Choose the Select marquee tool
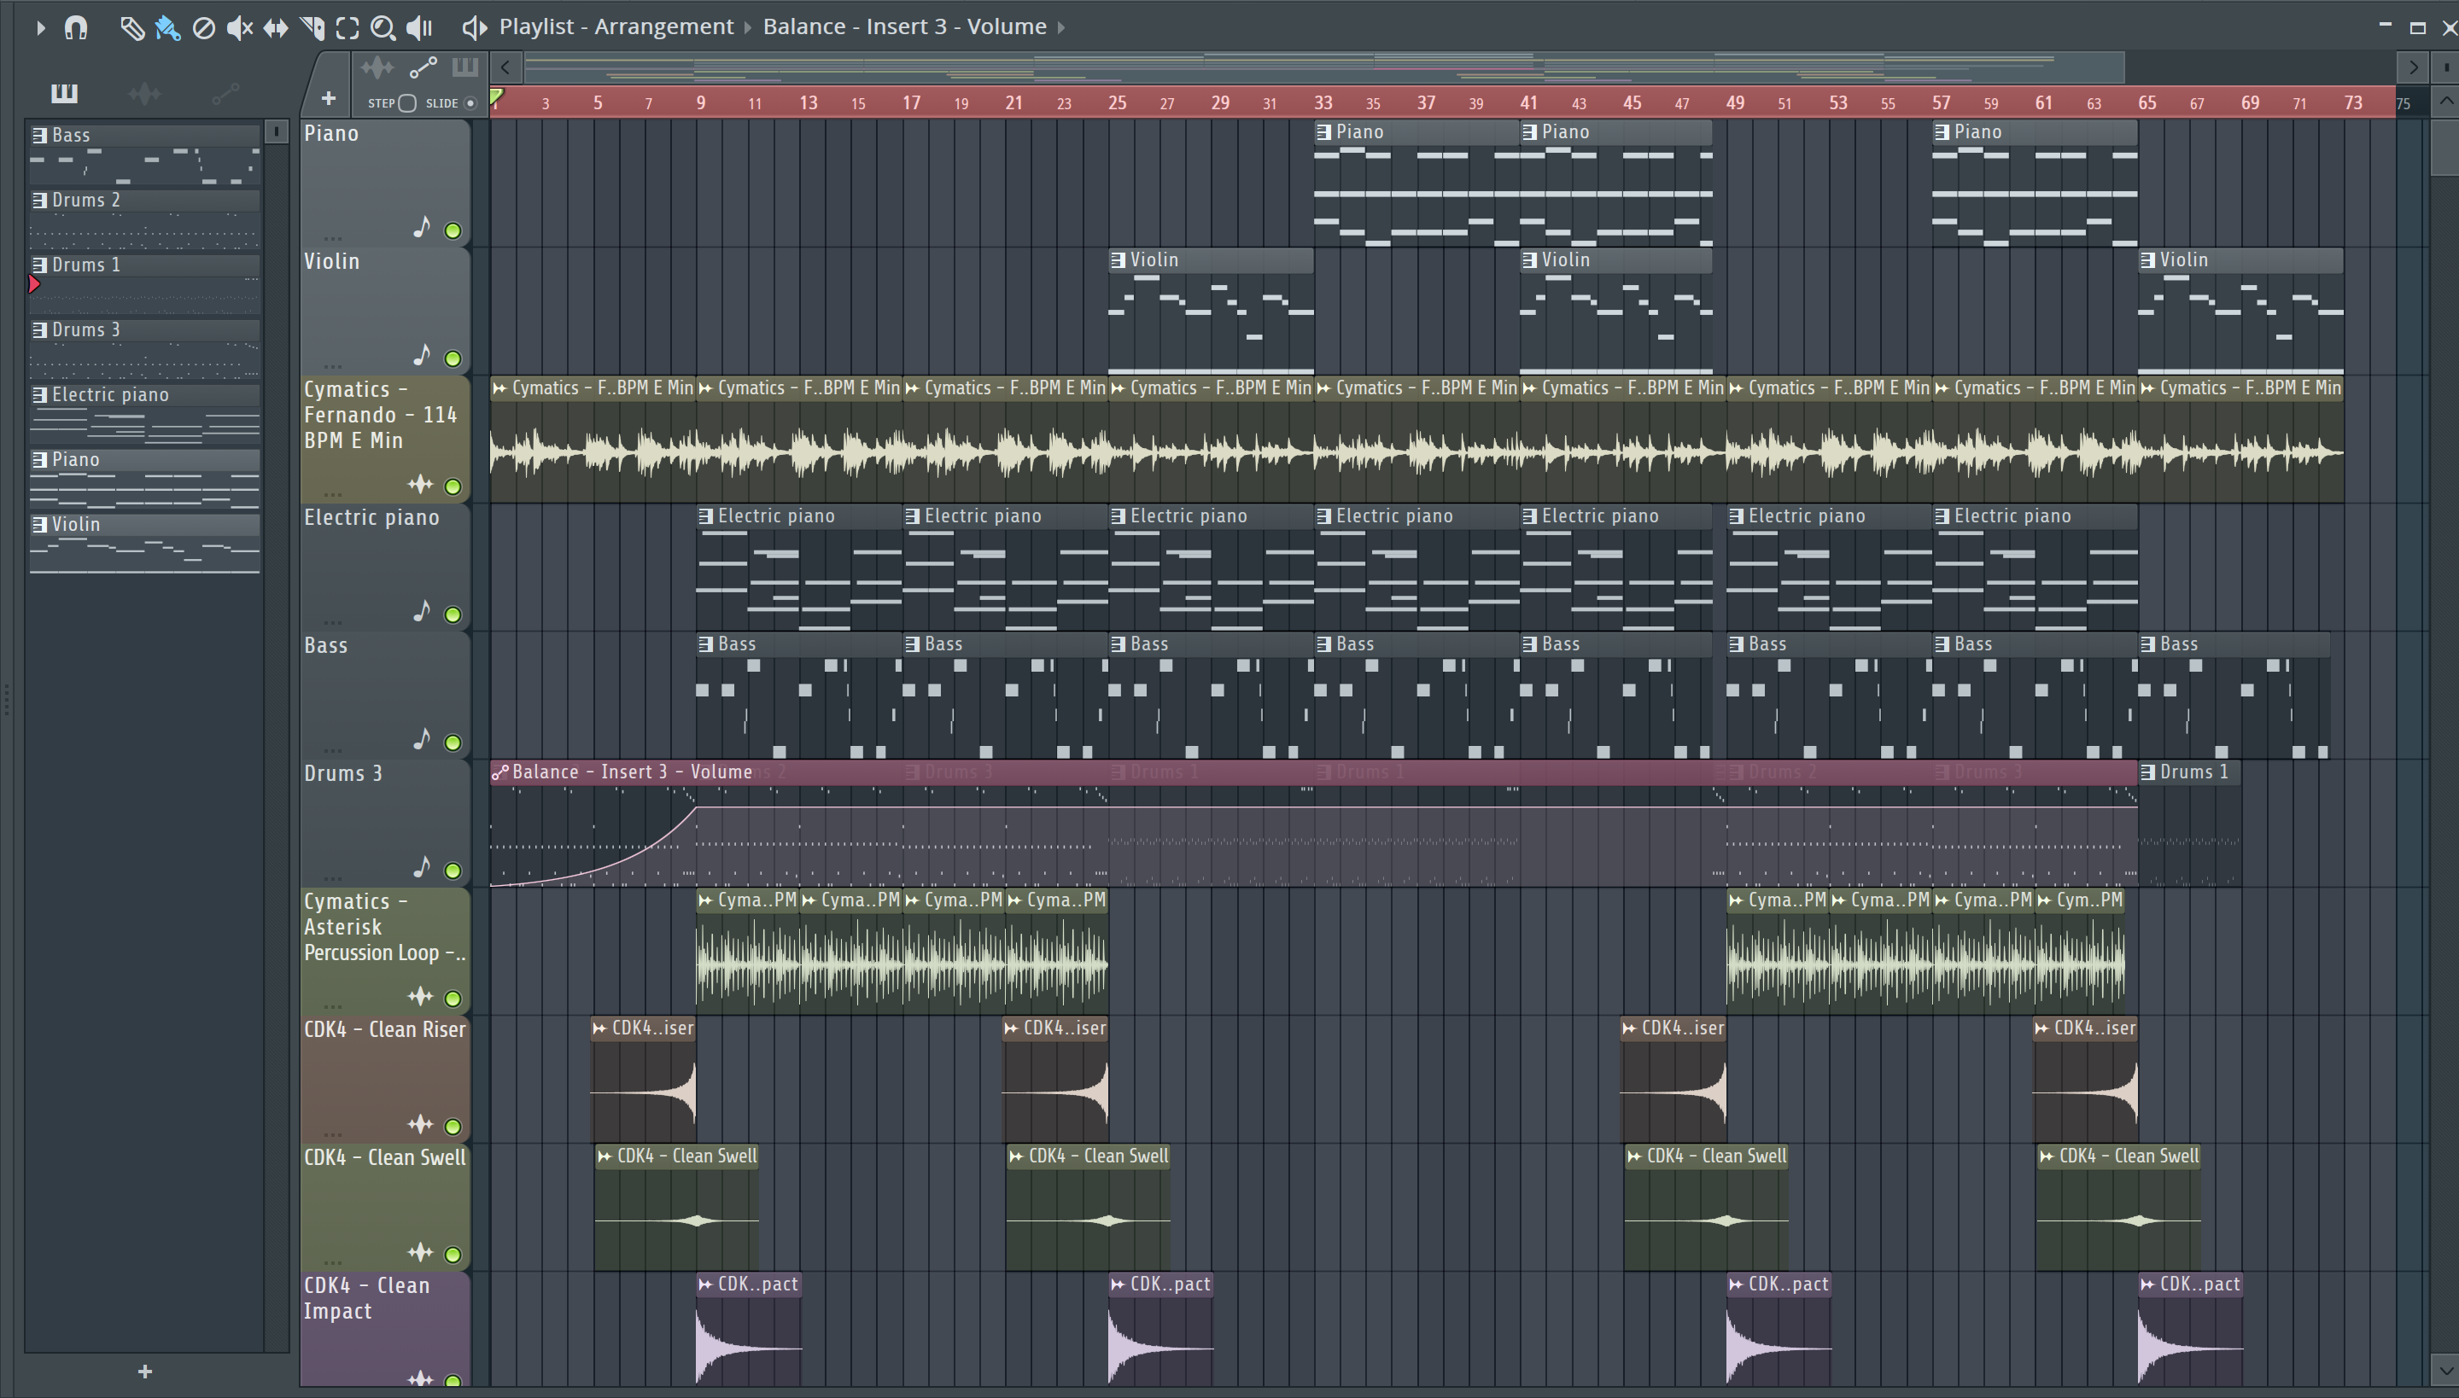 pyautogui.click(x=348, y=28)
